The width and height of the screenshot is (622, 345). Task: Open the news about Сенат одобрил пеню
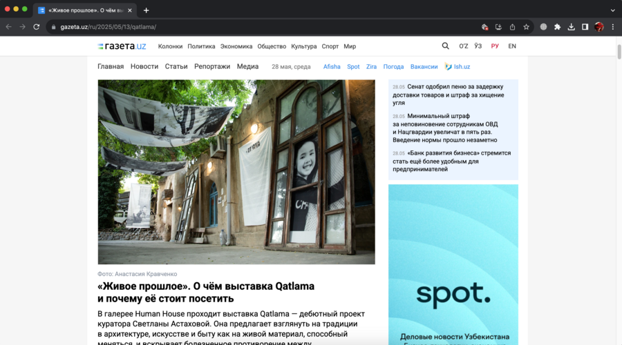[x=449, y=95]
